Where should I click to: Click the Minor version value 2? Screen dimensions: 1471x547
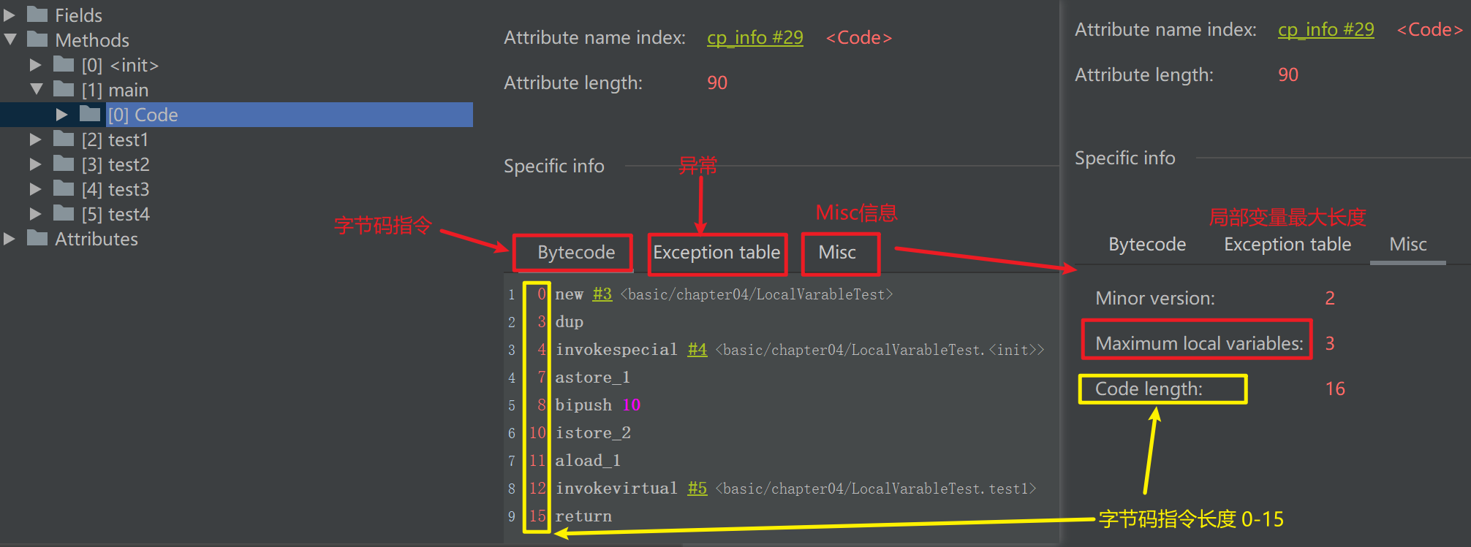(1330, 299)
